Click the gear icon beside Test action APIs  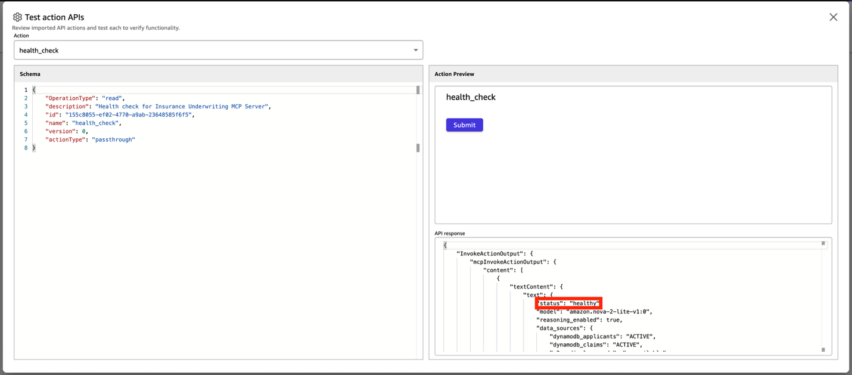(17, 17)
